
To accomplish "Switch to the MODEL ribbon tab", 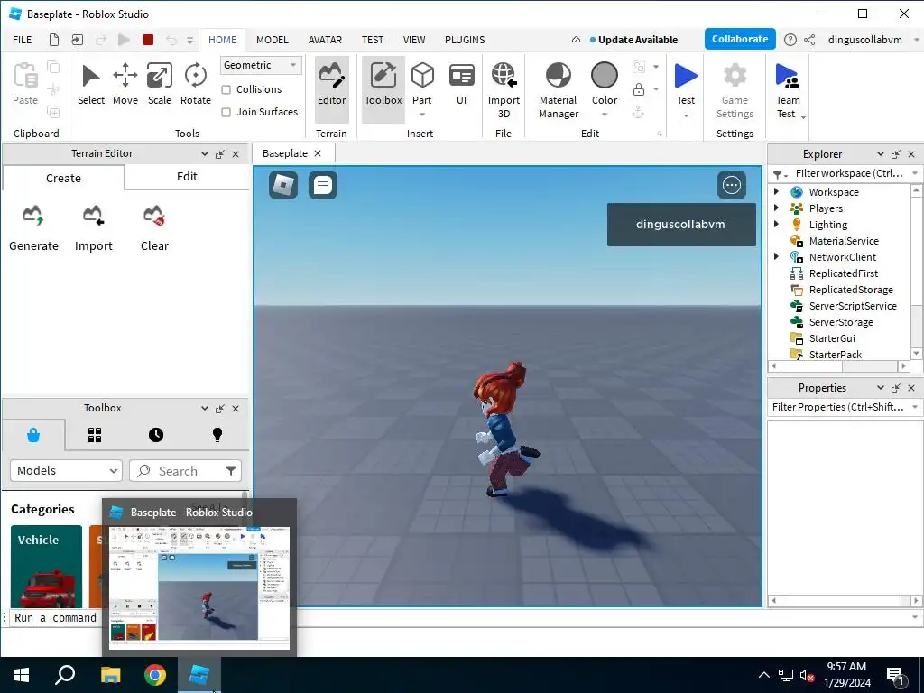I will click(x=273, y=40).
